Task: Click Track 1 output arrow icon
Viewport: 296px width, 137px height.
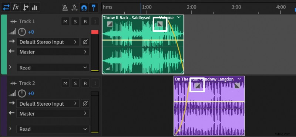Action: click(12, 51)
